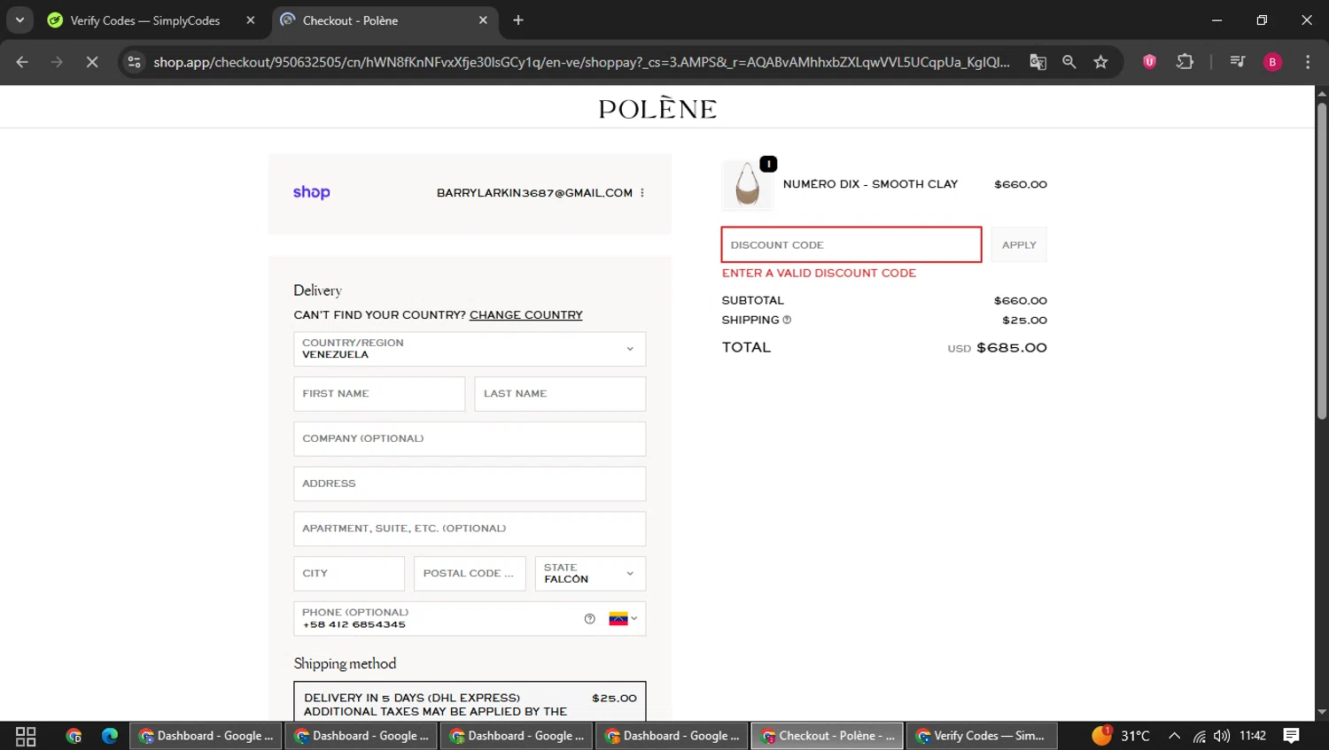The height and width of the screenshot is (750, 1329).
Task: Show shipping info help icon
Action: 787,321
